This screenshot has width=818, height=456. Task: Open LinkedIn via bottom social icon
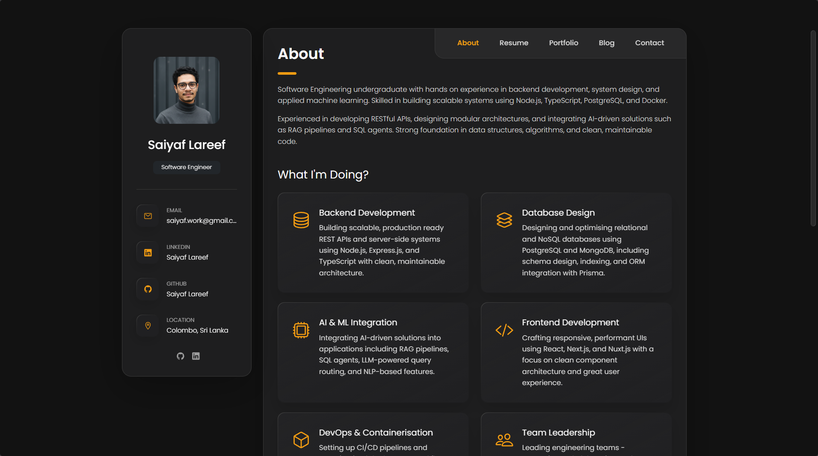[x=196, y=356]
